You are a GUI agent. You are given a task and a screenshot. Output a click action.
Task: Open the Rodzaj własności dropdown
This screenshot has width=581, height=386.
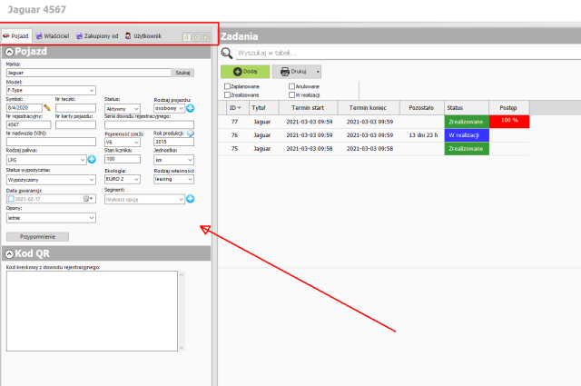click(x=173, y=179)
